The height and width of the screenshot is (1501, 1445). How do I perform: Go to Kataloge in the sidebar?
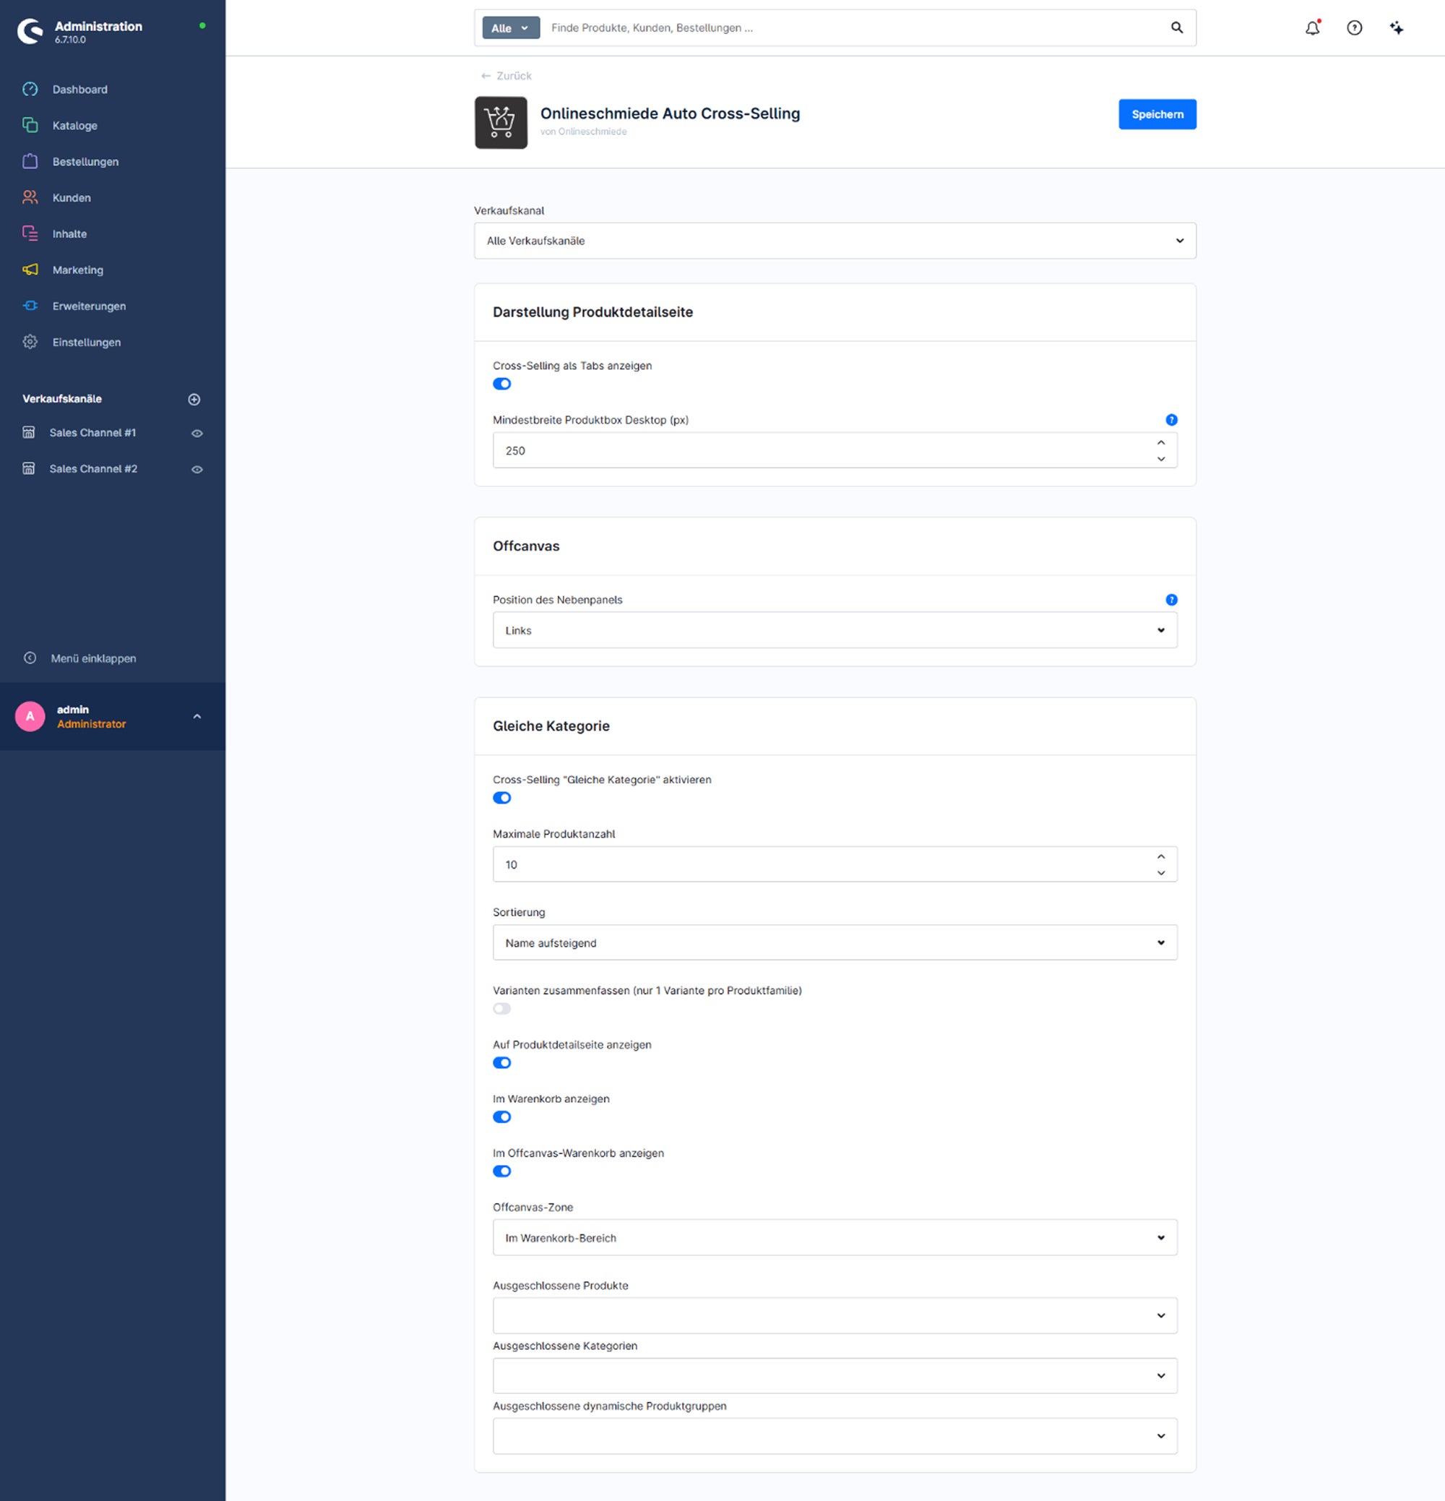tap(74, 125)
